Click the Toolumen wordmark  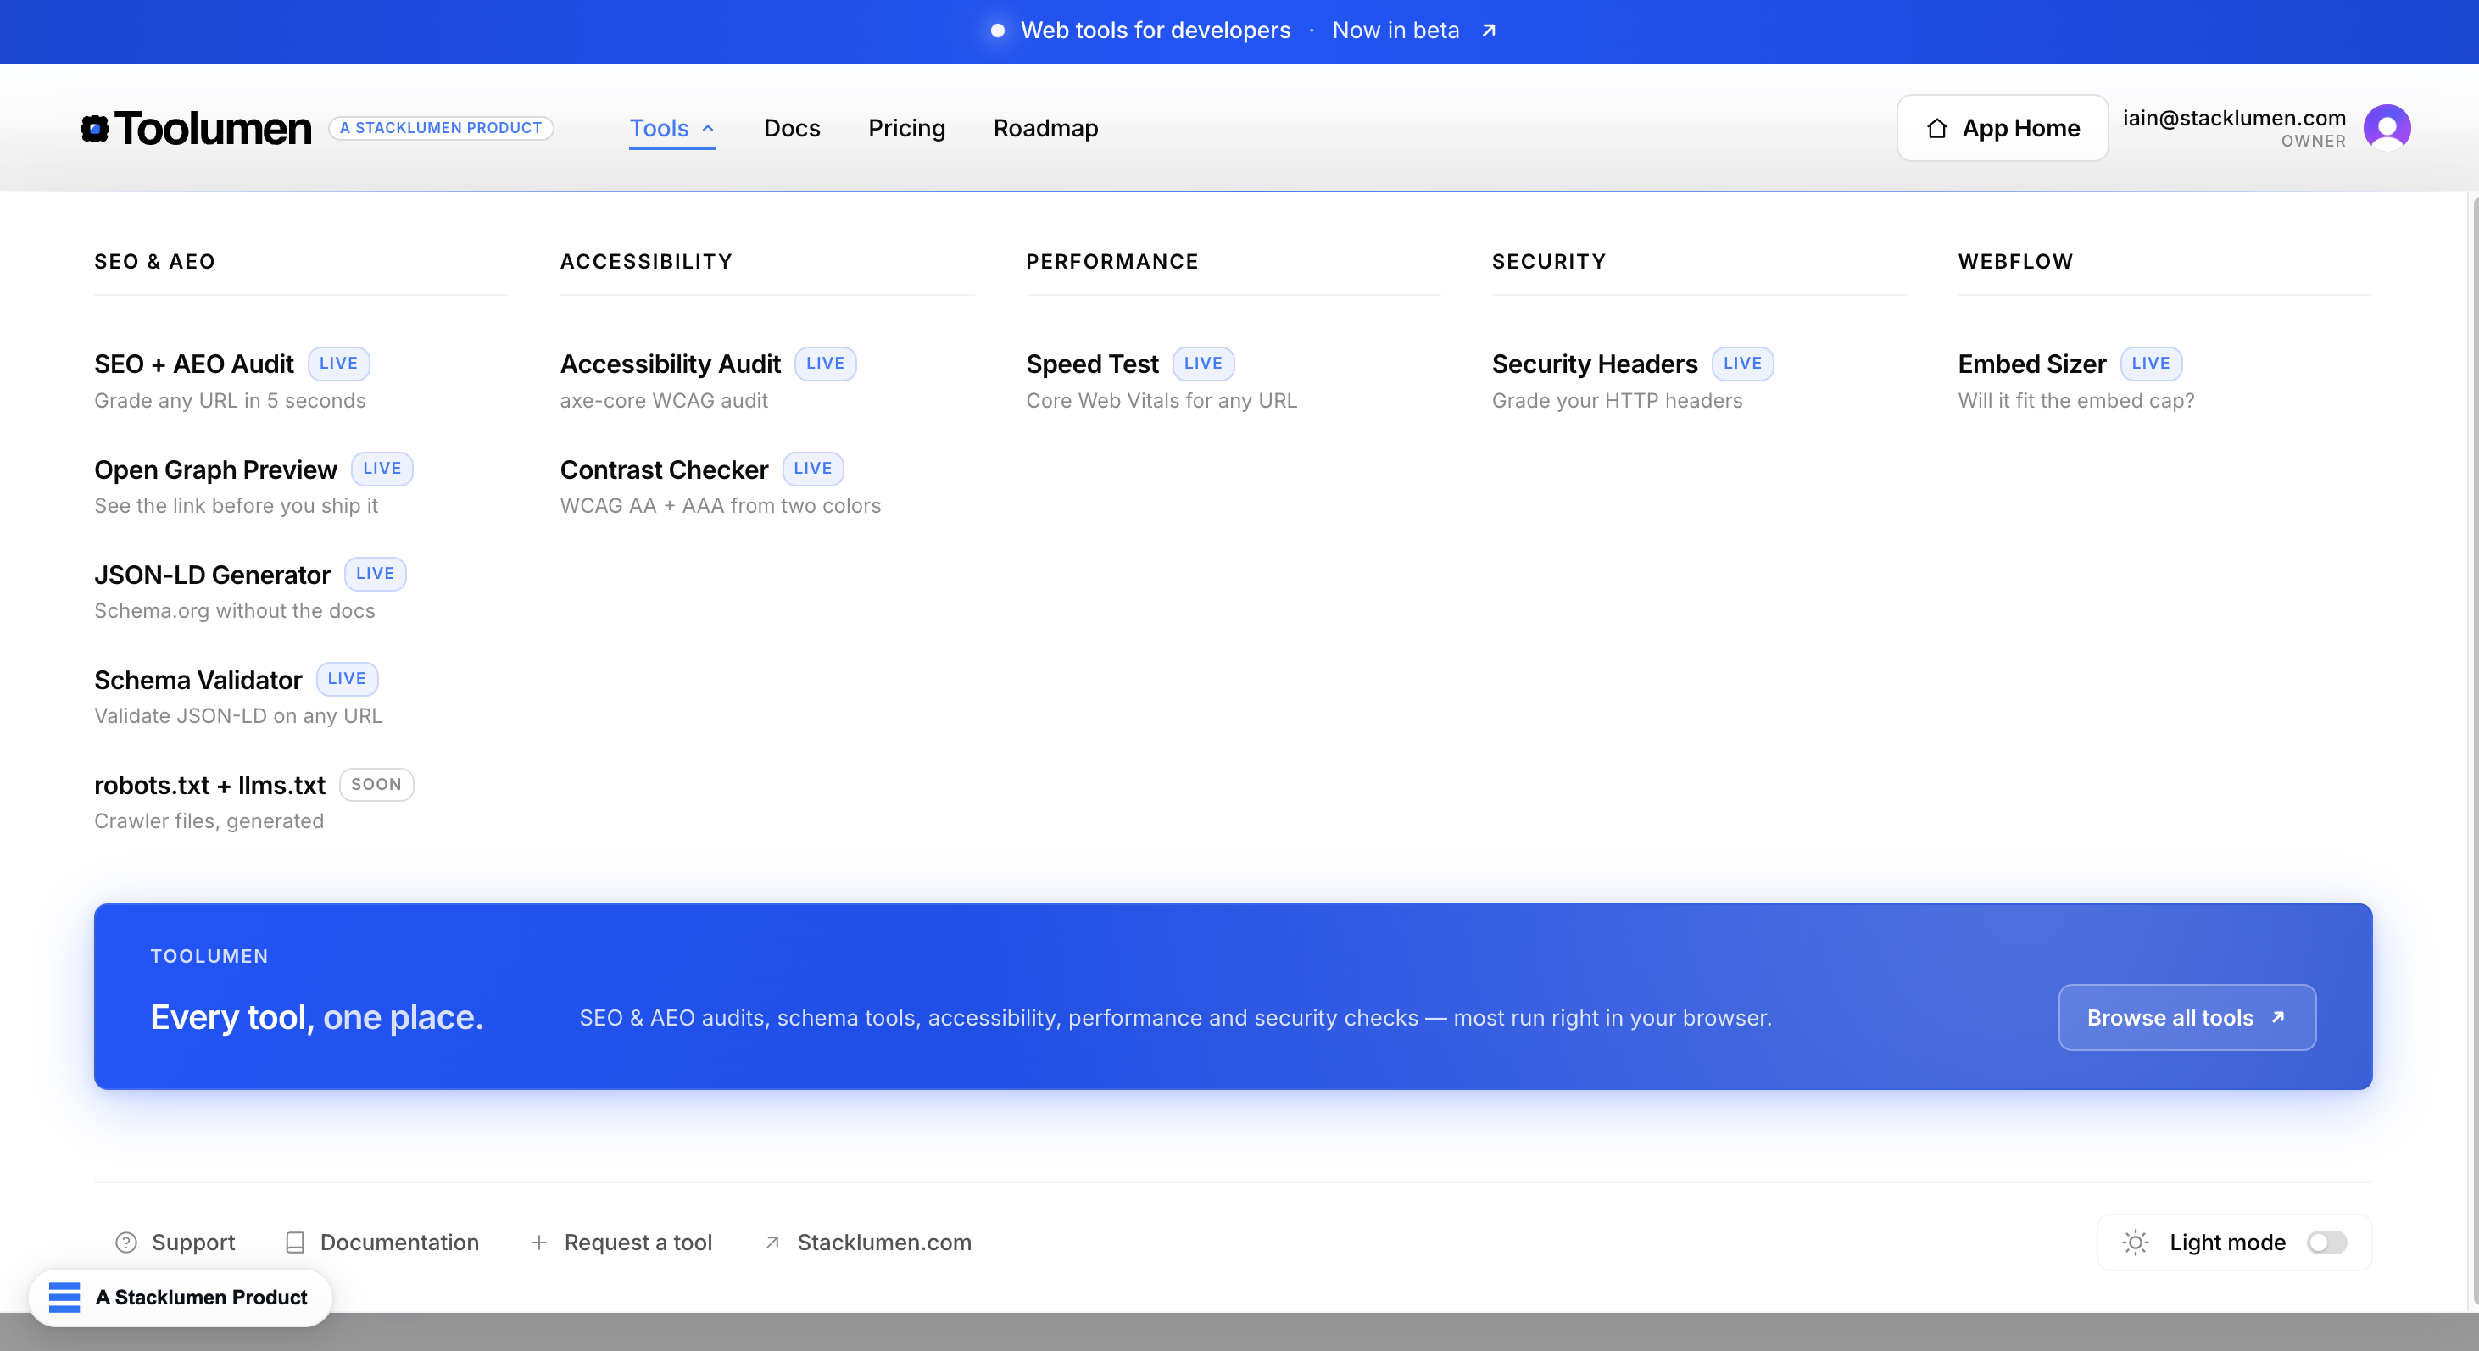pos(213,128)
